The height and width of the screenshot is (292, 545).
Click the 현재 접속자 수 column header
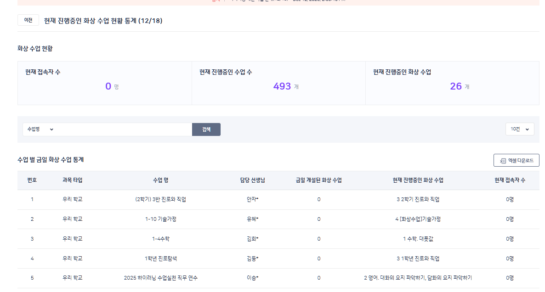point(510,180)
